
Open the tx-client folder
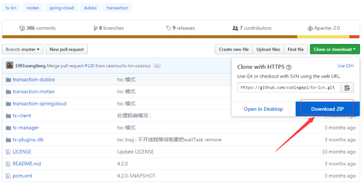pyautogui.click(x=22, y=115)
